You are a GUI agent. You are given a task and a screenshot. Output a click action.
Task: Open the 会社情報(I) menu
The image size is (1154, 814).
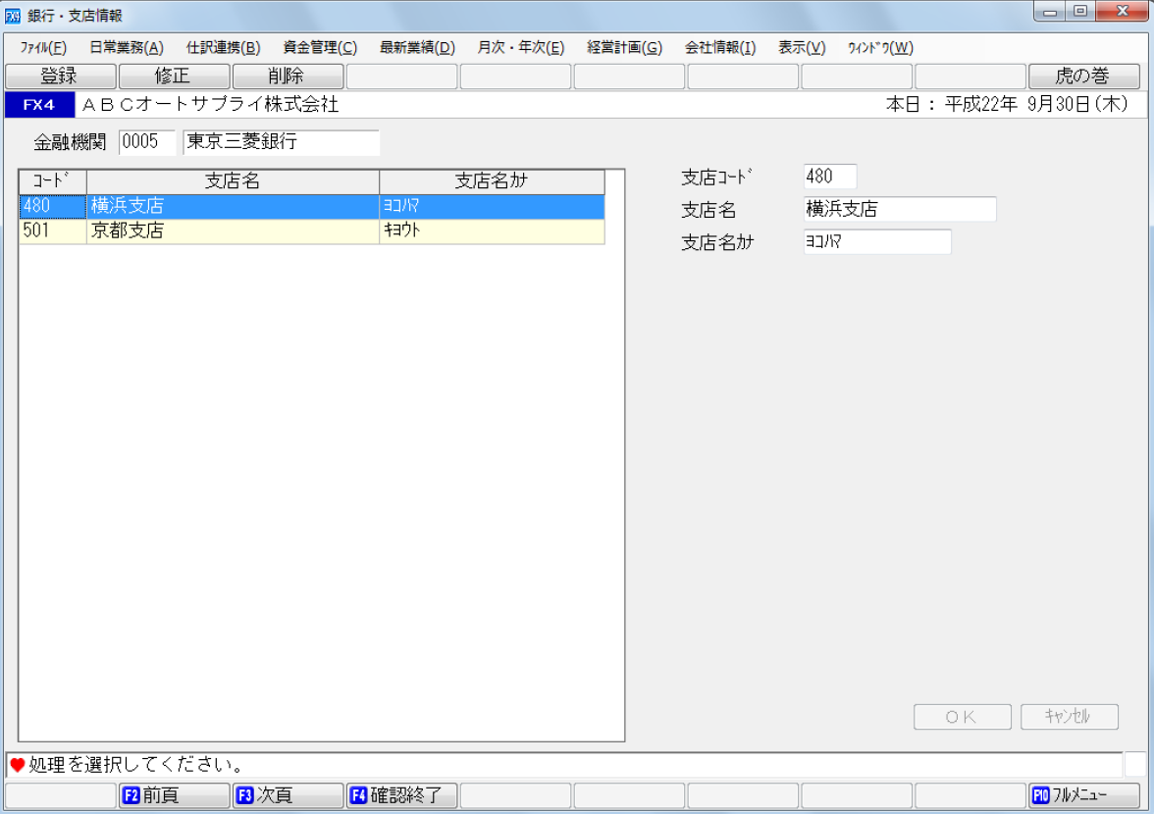click(719, 48)
